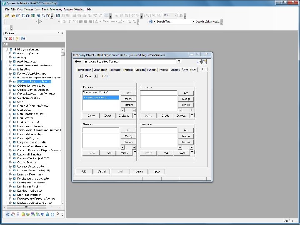Open the Search Text dropdown arrow
300x225 pixels.
coord(193,22)
